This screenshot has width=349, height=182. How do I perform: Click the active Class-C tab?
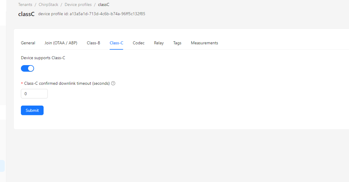point(116,43)
